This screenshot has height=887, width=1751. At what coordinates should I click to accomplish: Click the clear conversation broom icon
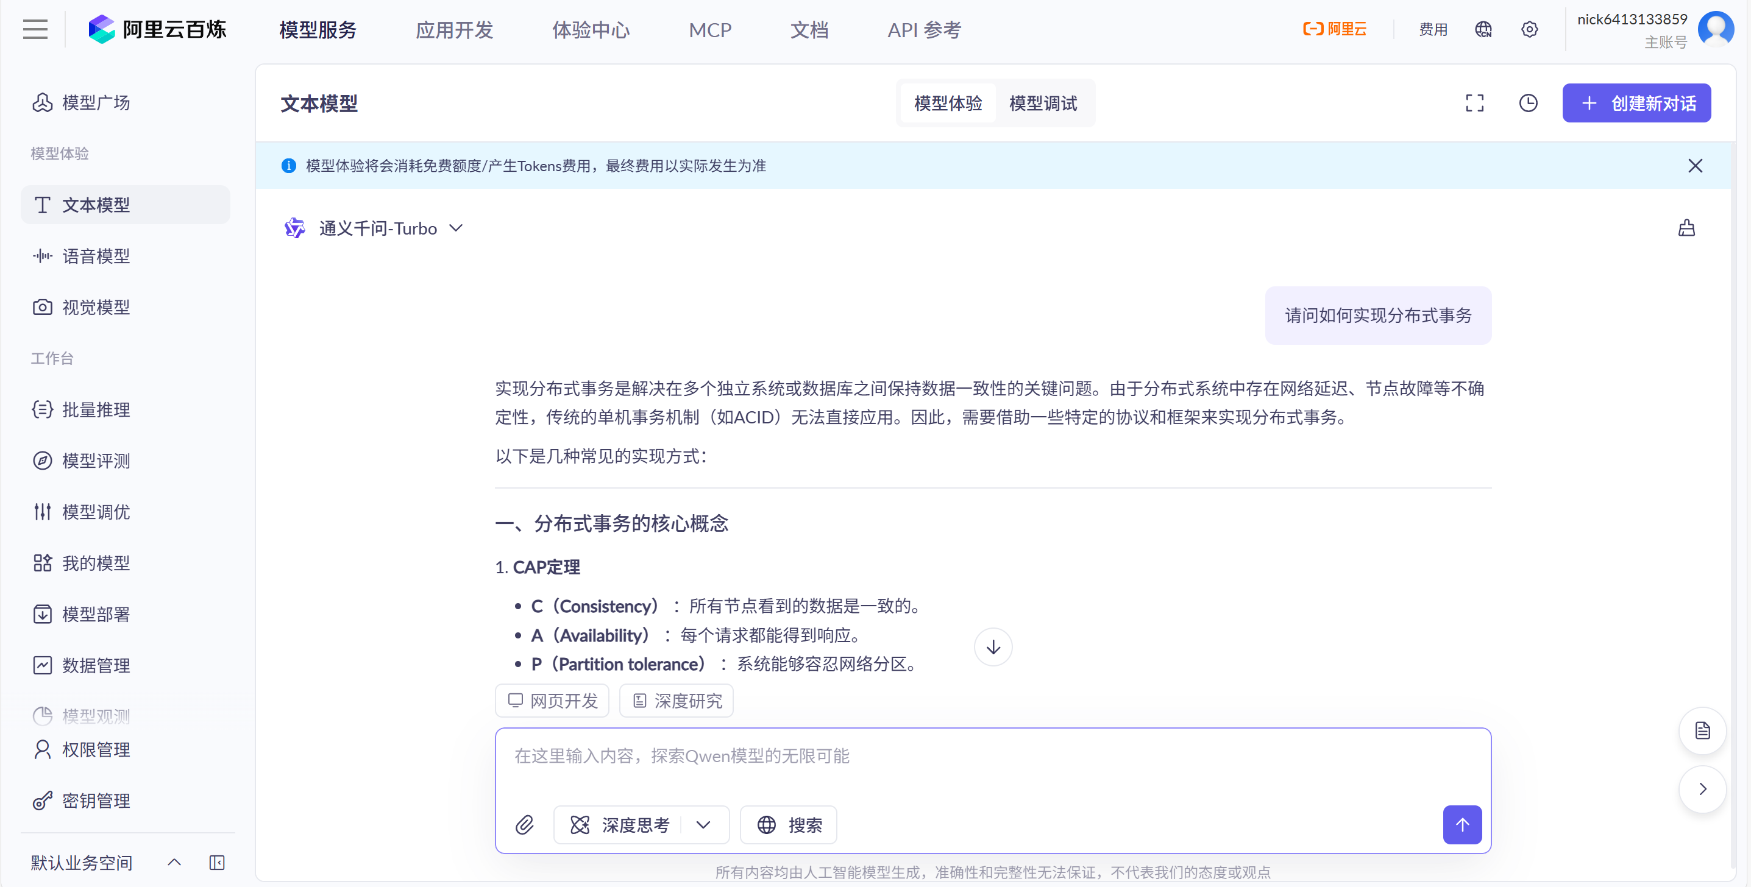1686,228
